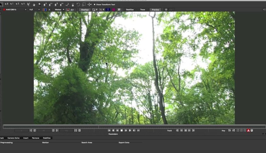The width and height of the screenshot is (266, 153).
Task: Select the 'B' select-both pointer tool
Action: point(6,4)
